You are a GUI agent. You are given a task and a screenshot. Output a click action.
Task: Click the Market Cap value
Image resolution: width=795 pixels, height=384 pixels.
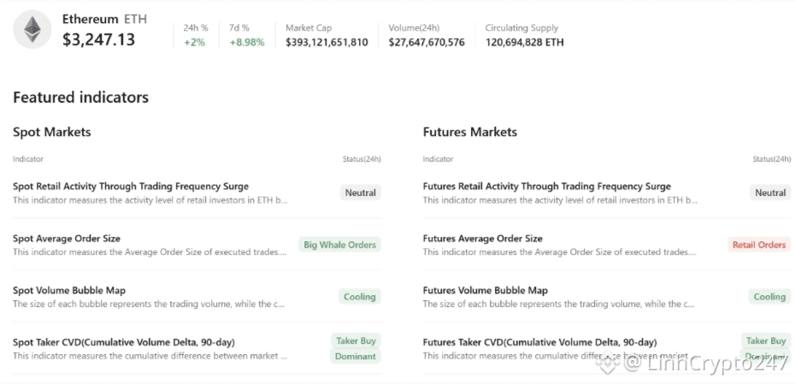pos(327,42)
